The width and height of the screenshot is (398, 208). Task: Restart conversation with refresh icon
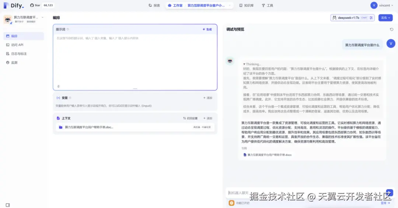click(x=392, y=29)
